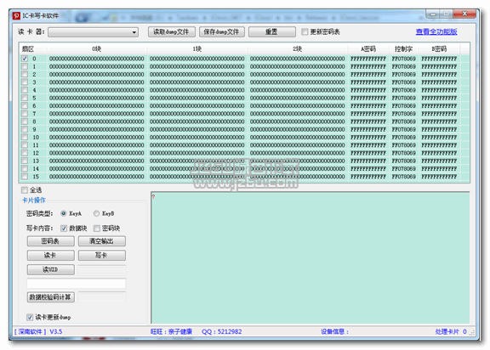
Task: Toggle the 数据块 data block checkbox
Action: tap(64, 229)
